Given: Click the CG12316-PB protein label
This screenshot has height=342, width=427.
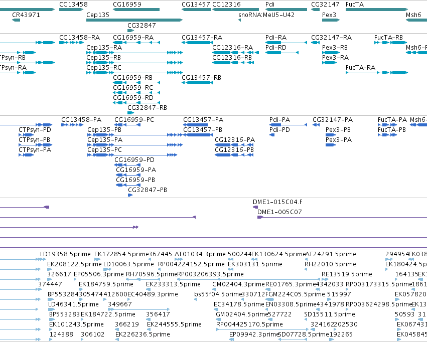Looking at the screenshot, I should click(x=234, y=149).
